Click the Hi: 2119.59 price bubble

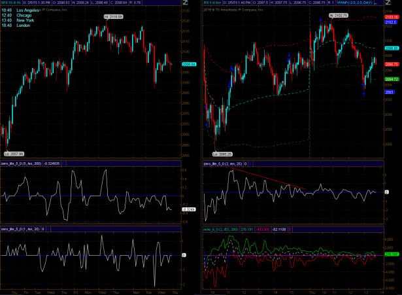click(114, 16)
